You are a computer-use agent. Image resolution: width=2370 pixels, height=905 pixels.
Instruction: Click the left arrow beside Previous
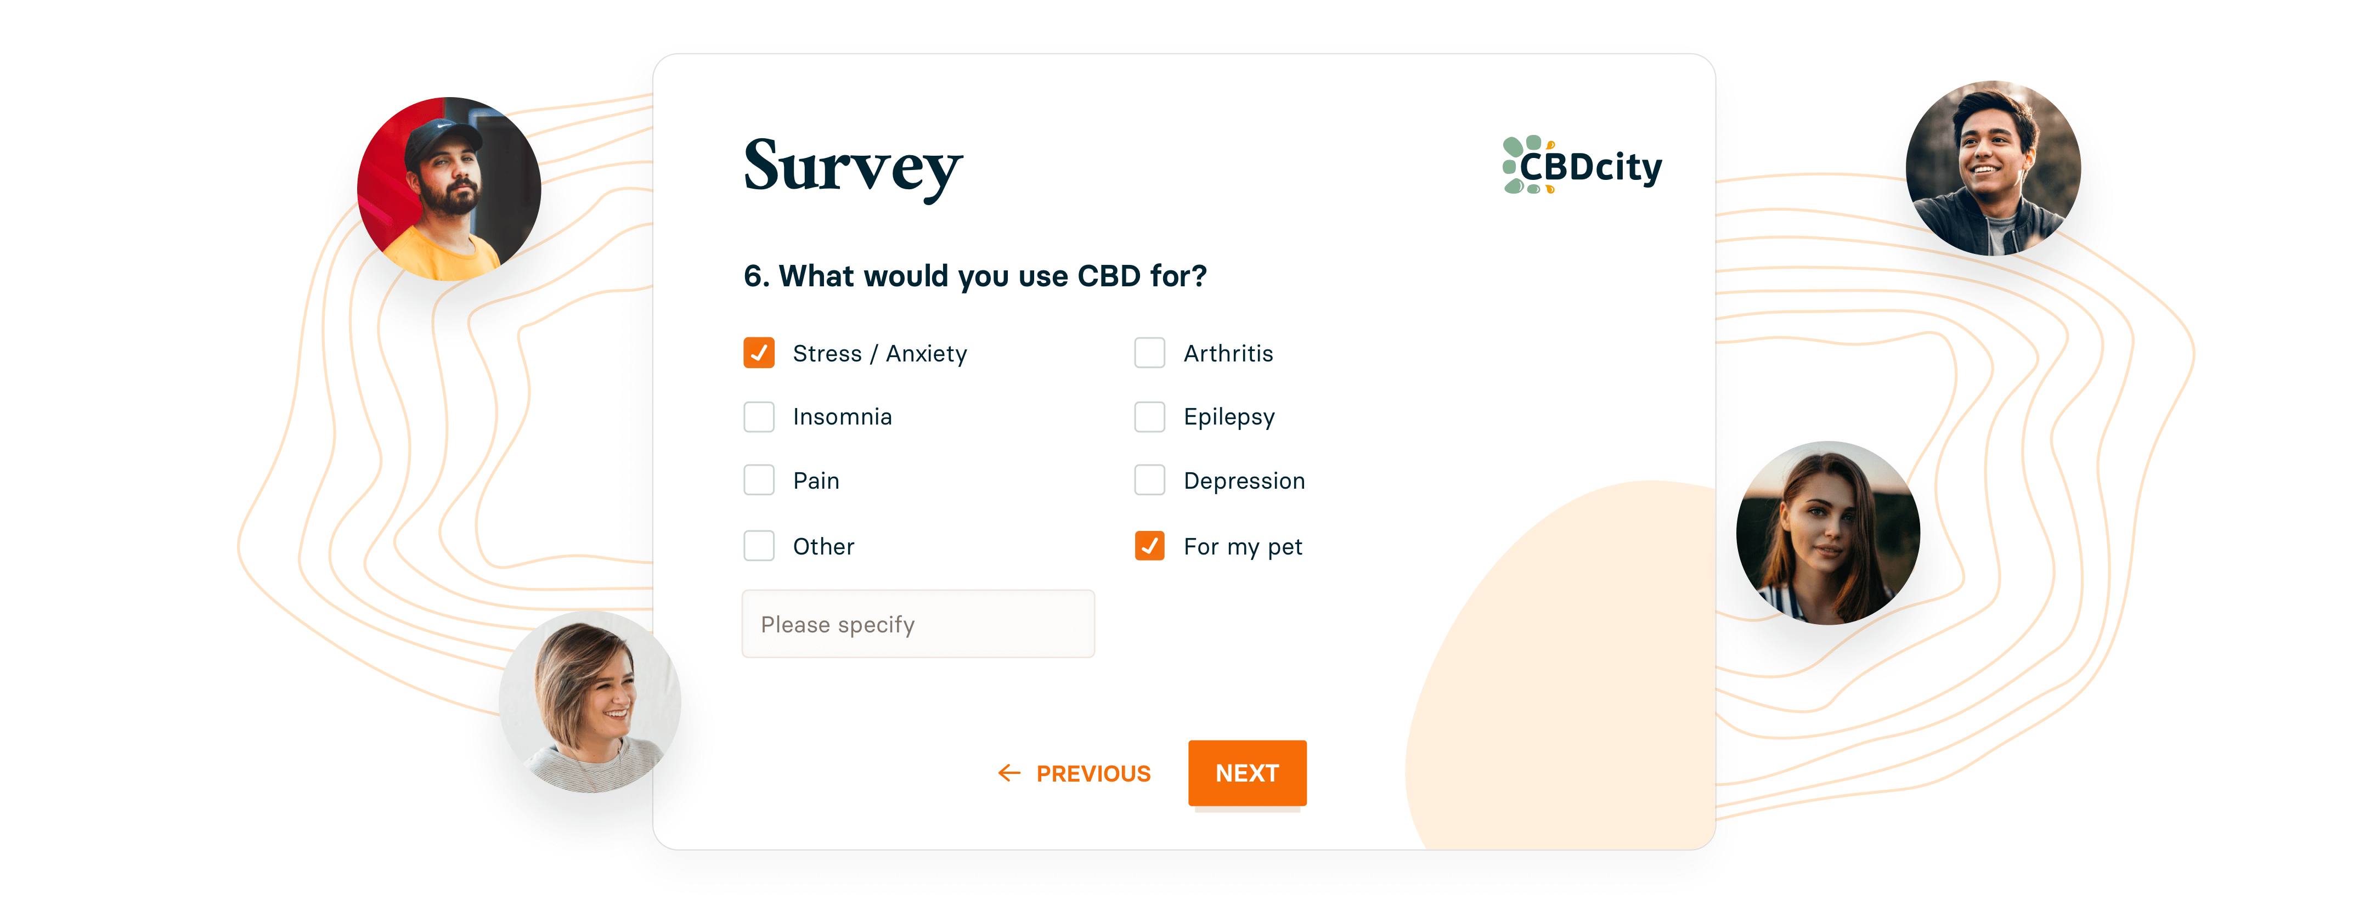tap(1009, 773)
